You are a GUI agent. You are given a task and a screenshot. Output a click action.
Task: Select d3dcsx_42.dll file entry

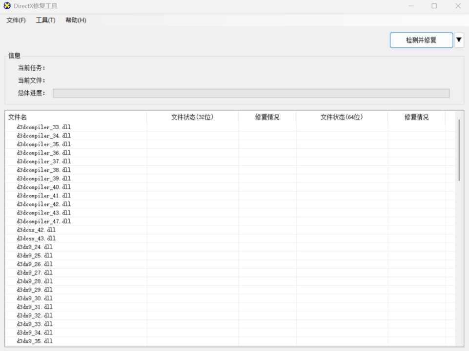pos(36,230)
